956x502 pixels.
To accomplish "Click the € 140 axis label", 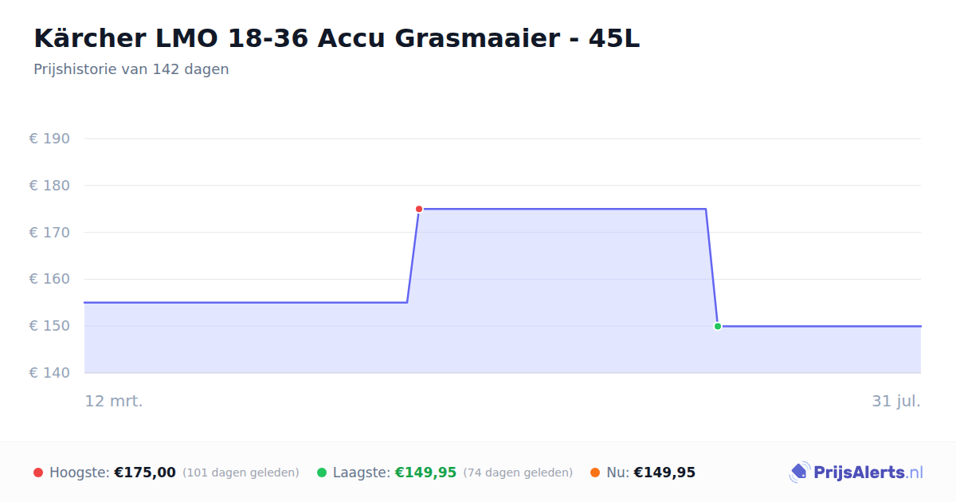I will 49,373.
